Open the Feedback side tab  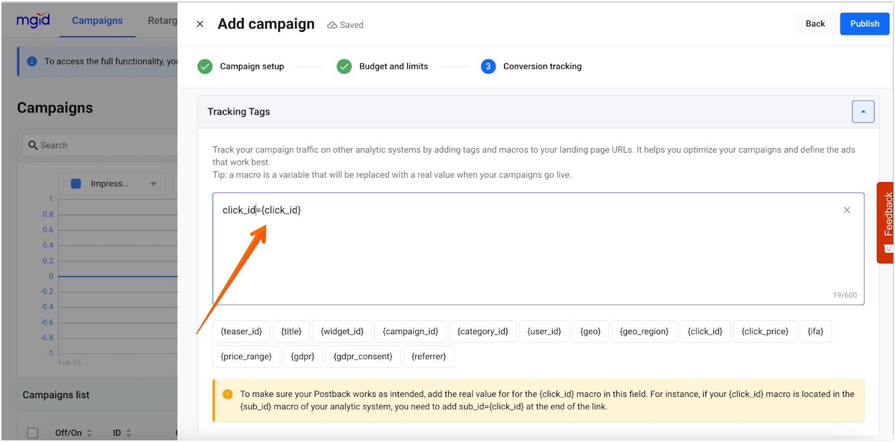click(887, 222)
